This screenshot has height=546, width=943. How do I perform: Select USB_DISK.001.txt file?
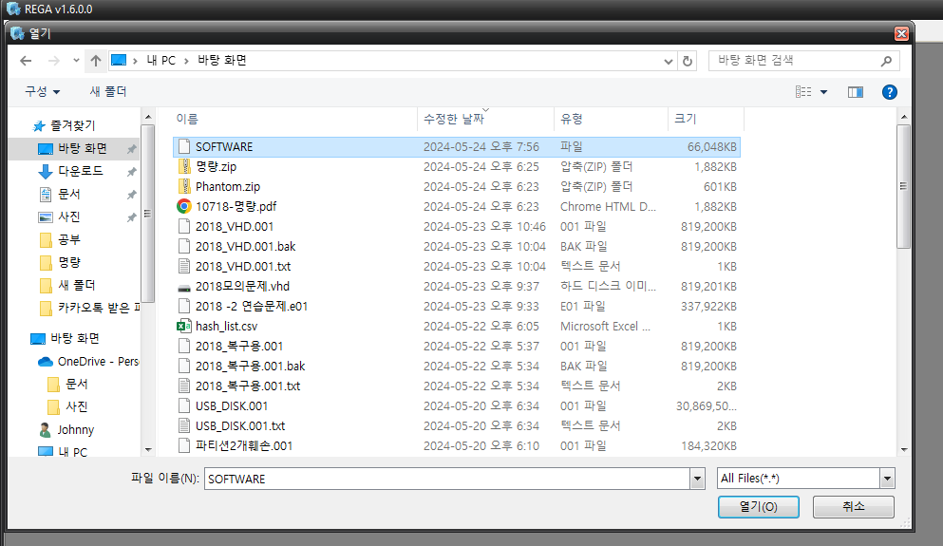(x=239, y=425)
